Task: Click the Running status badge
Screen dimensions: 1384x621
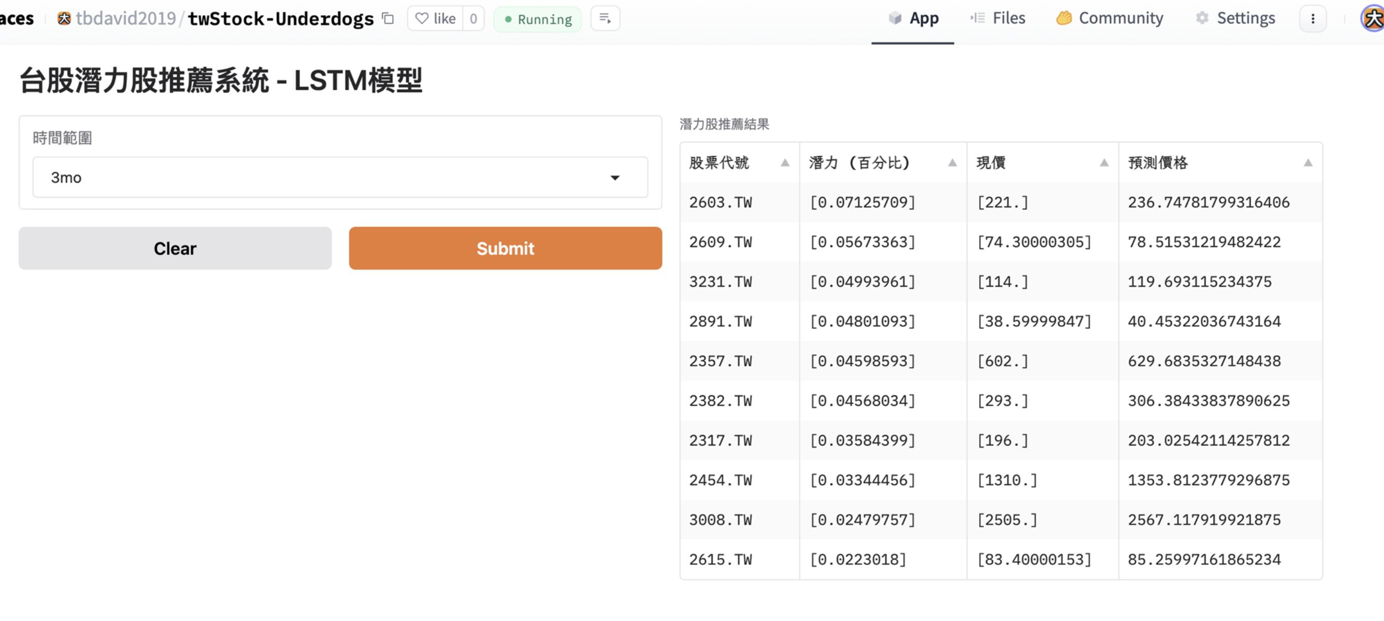Action: (537, 19)
